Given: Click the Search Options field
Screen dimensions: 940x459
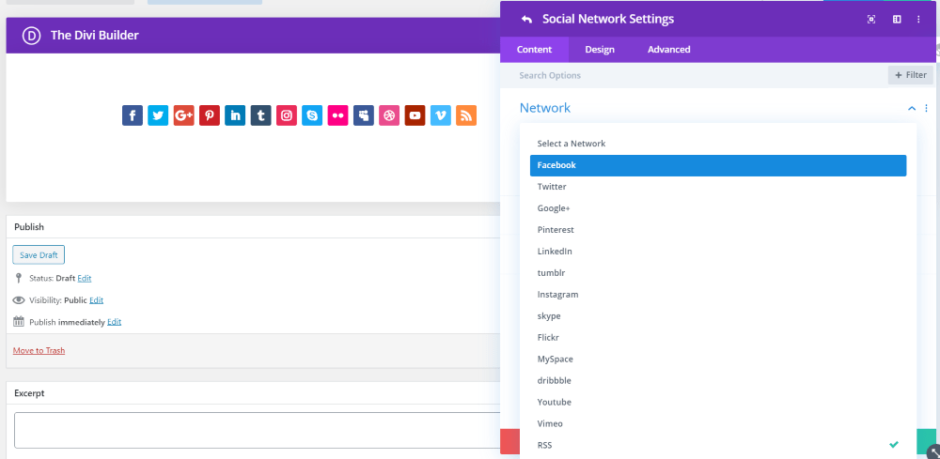Looking at the screenshot, I should [x=694, y=75].
